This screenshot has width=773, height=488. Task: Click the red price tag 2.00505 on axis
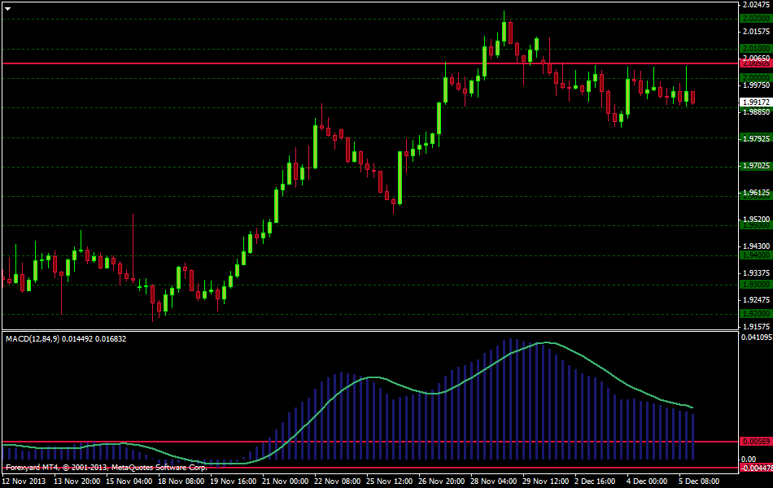point(755,63)
